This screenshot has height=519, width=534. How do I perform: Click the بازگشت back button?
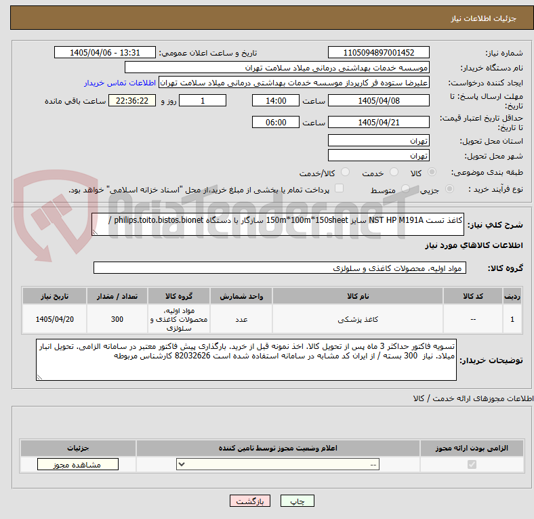coord(250,501)
